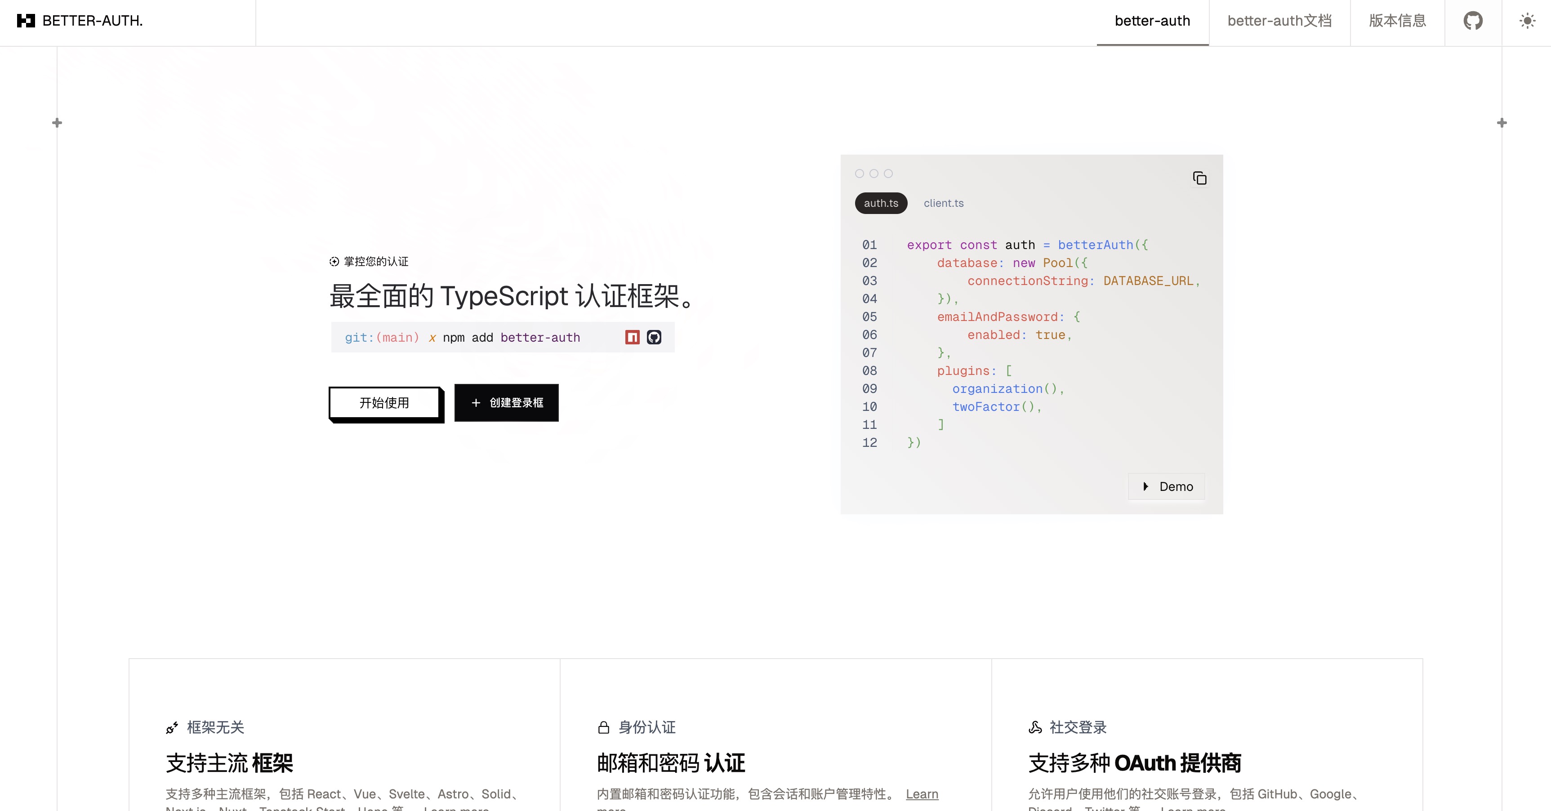
Task: Click the twoFactor() code line
Action: click(997, 407)
